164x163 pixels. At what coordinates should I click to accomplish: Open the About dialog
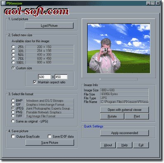108,145
